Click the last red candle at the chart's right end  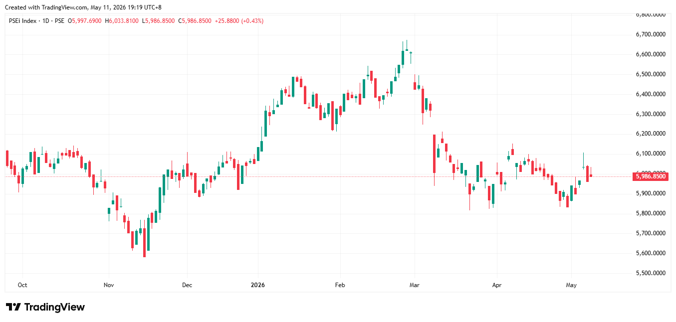click(x=591, y=175)
